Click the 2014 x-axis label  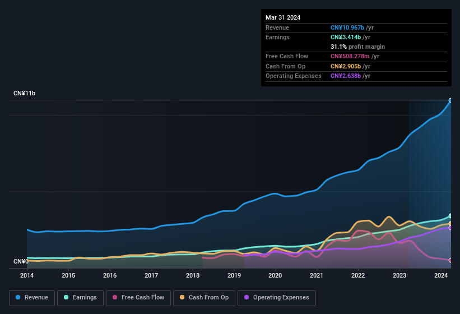pos(27,275)
